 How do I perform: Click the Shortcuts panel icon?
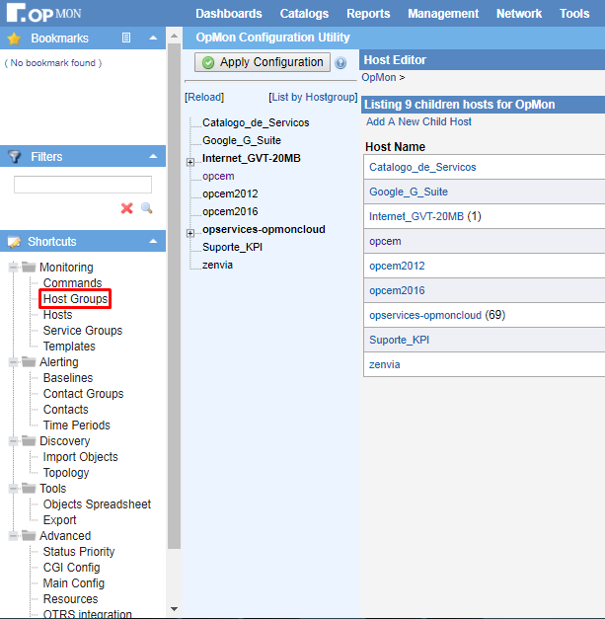(14, 242)
